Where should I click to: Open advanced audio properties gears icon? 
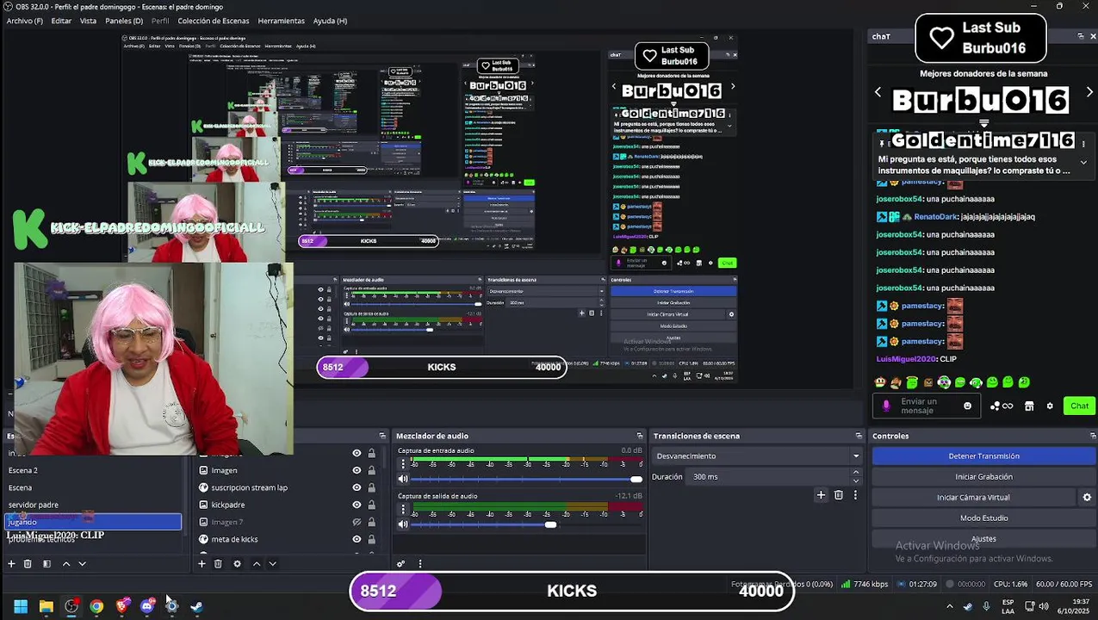click(x=400, y=564)
